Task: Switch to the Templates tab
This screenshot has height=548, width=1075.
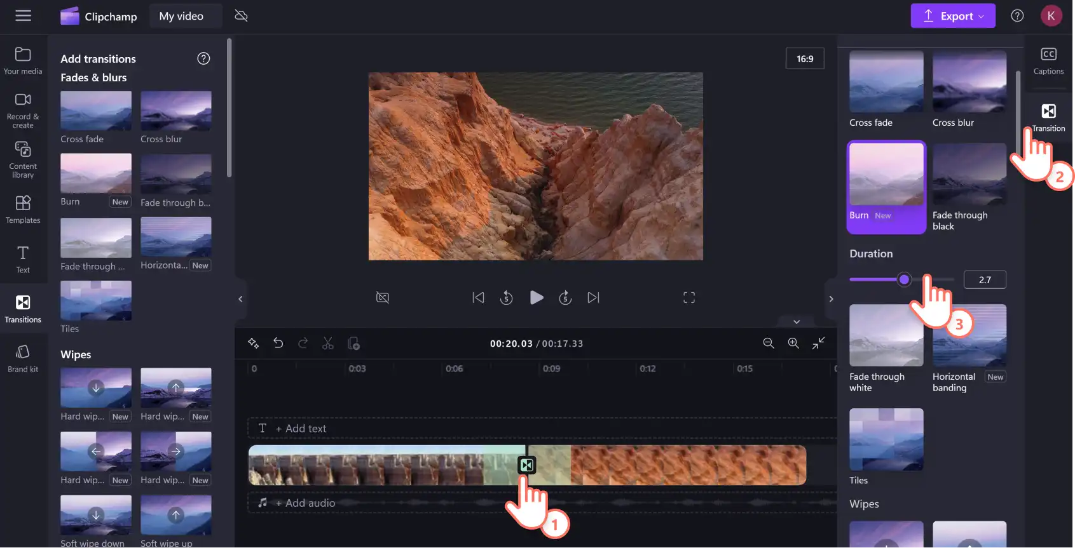Action: 23,210
